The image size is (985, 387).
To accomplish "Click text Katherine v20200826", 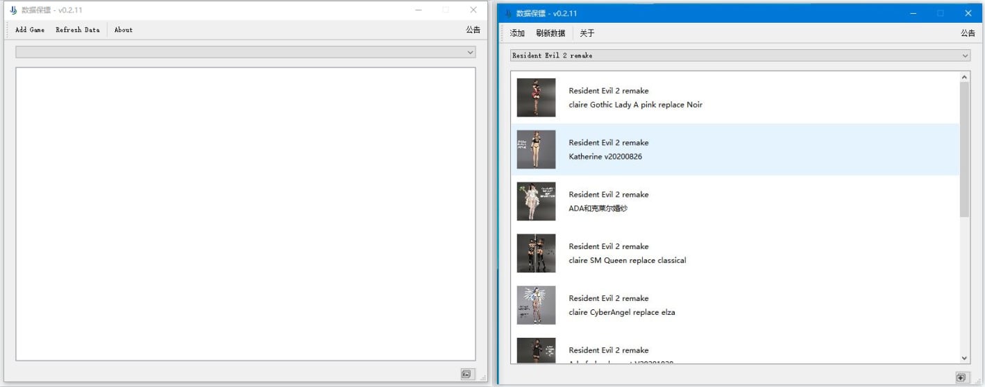I will pos(605,157).
